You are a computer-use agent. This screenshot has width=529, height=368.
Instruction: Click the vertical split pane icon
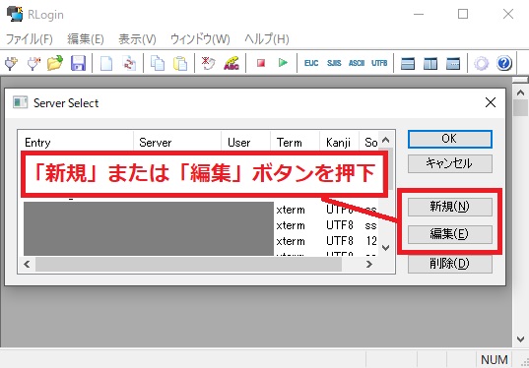430,63
